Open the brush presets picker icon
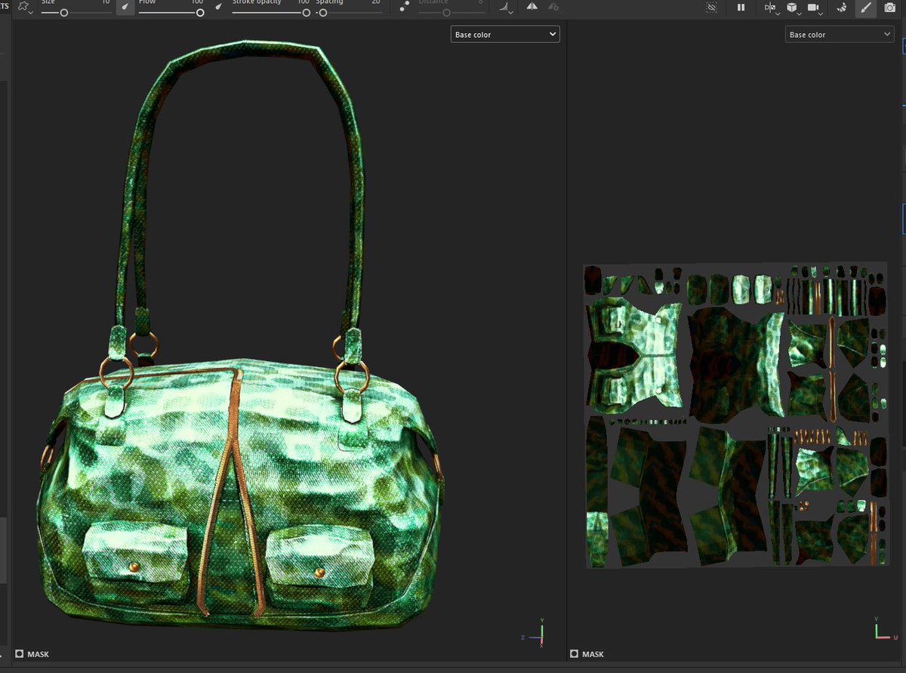The image size is (906, 673). [26, 7]
